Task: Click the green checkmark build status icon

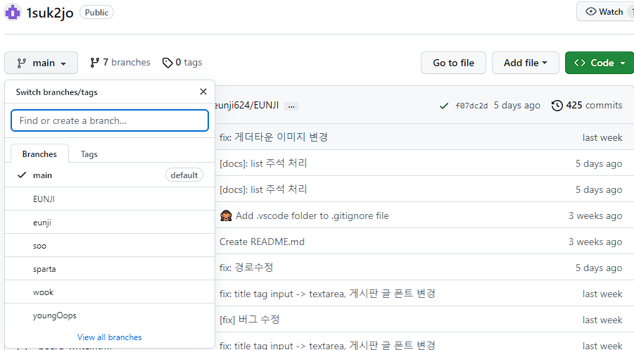Action: (444, 106)
